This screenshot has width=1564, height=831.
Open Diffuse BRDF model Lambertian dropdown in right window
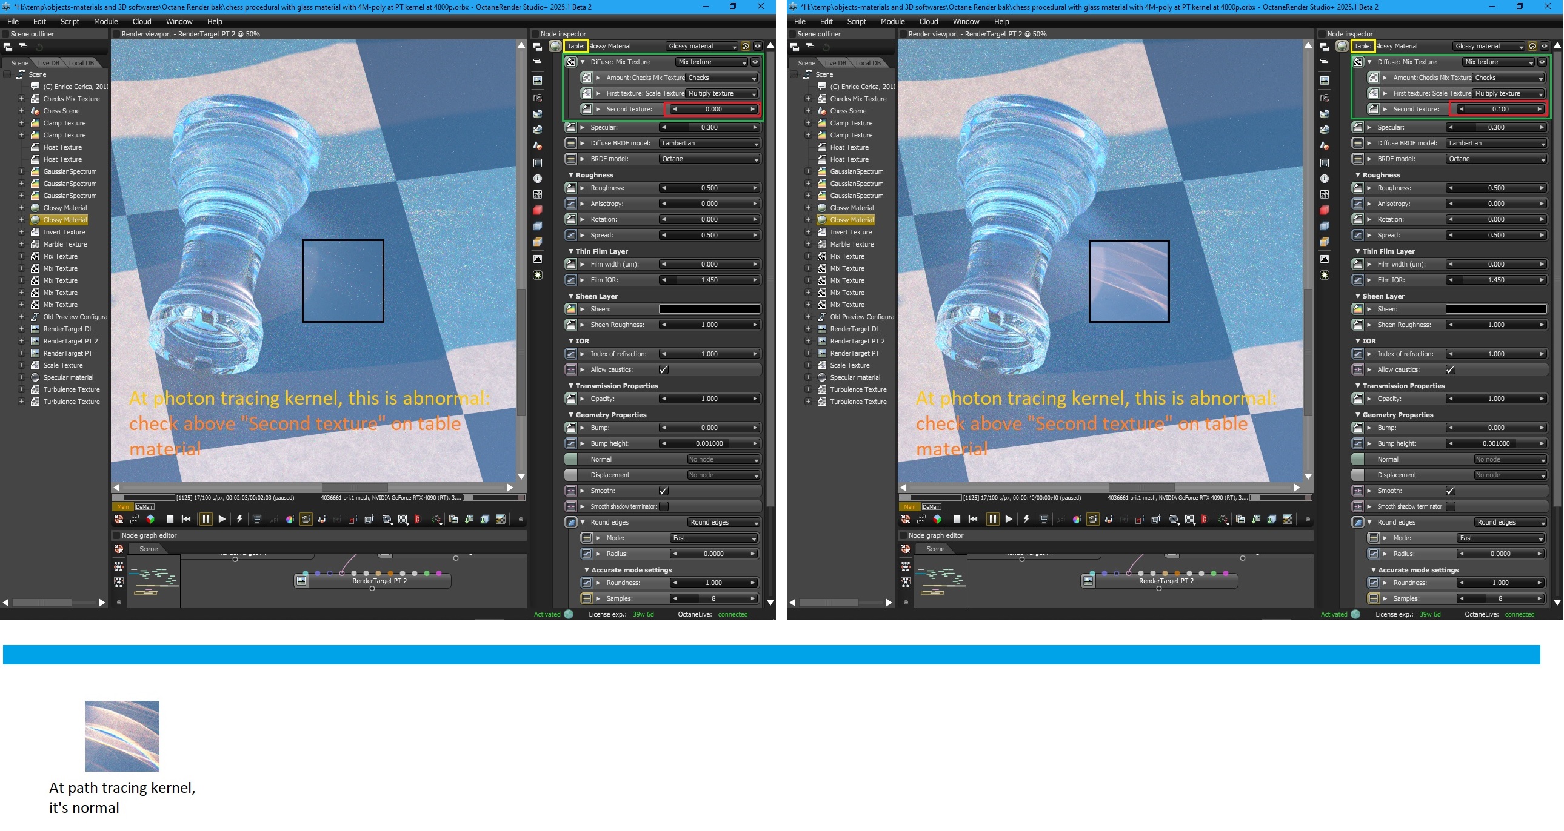pos(1496,143)
